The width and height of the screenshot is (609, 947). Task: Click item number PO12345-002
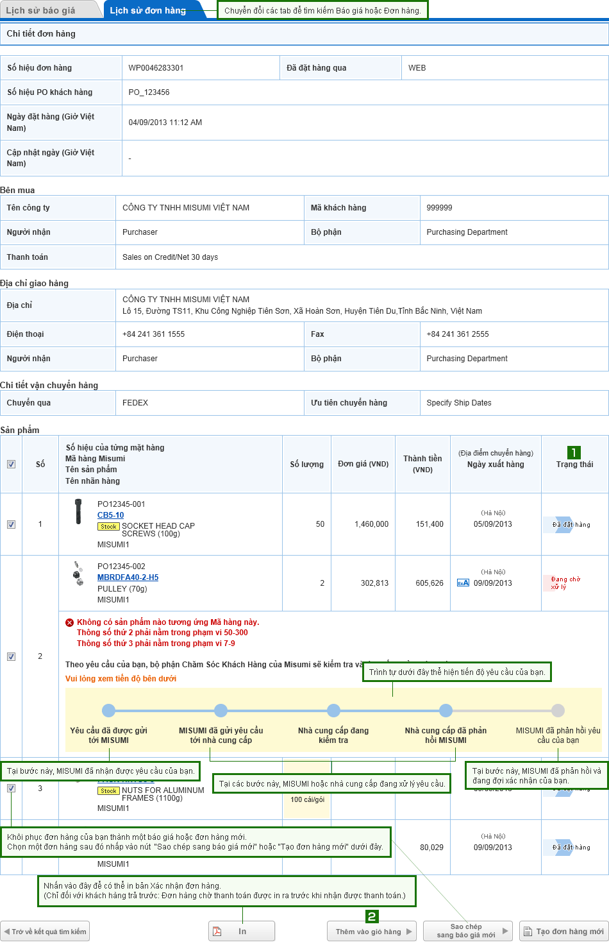[x=121, y=567]
